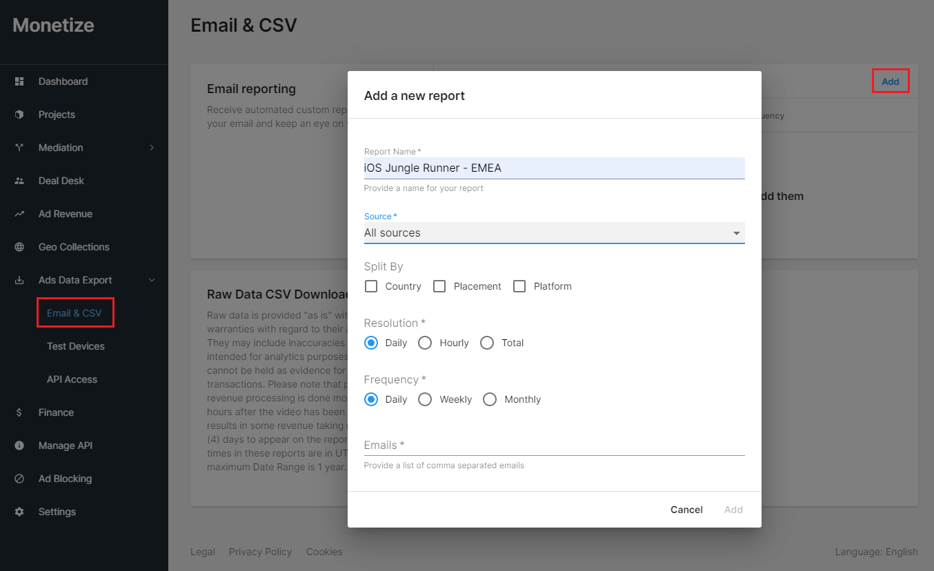Click the Settings gear icon
Screen dimensions: 934x571
[x=19, y=512]
